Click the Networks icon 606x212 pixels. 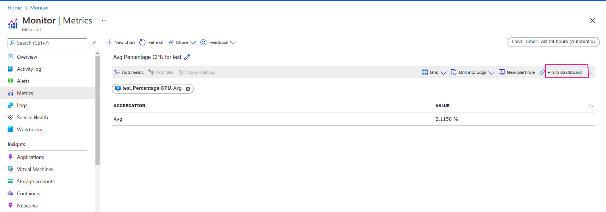pos(11,206)
